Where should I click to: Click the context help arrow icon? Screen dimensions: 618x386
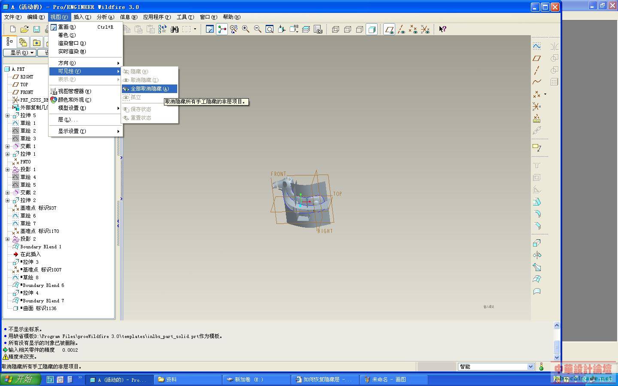442,29
